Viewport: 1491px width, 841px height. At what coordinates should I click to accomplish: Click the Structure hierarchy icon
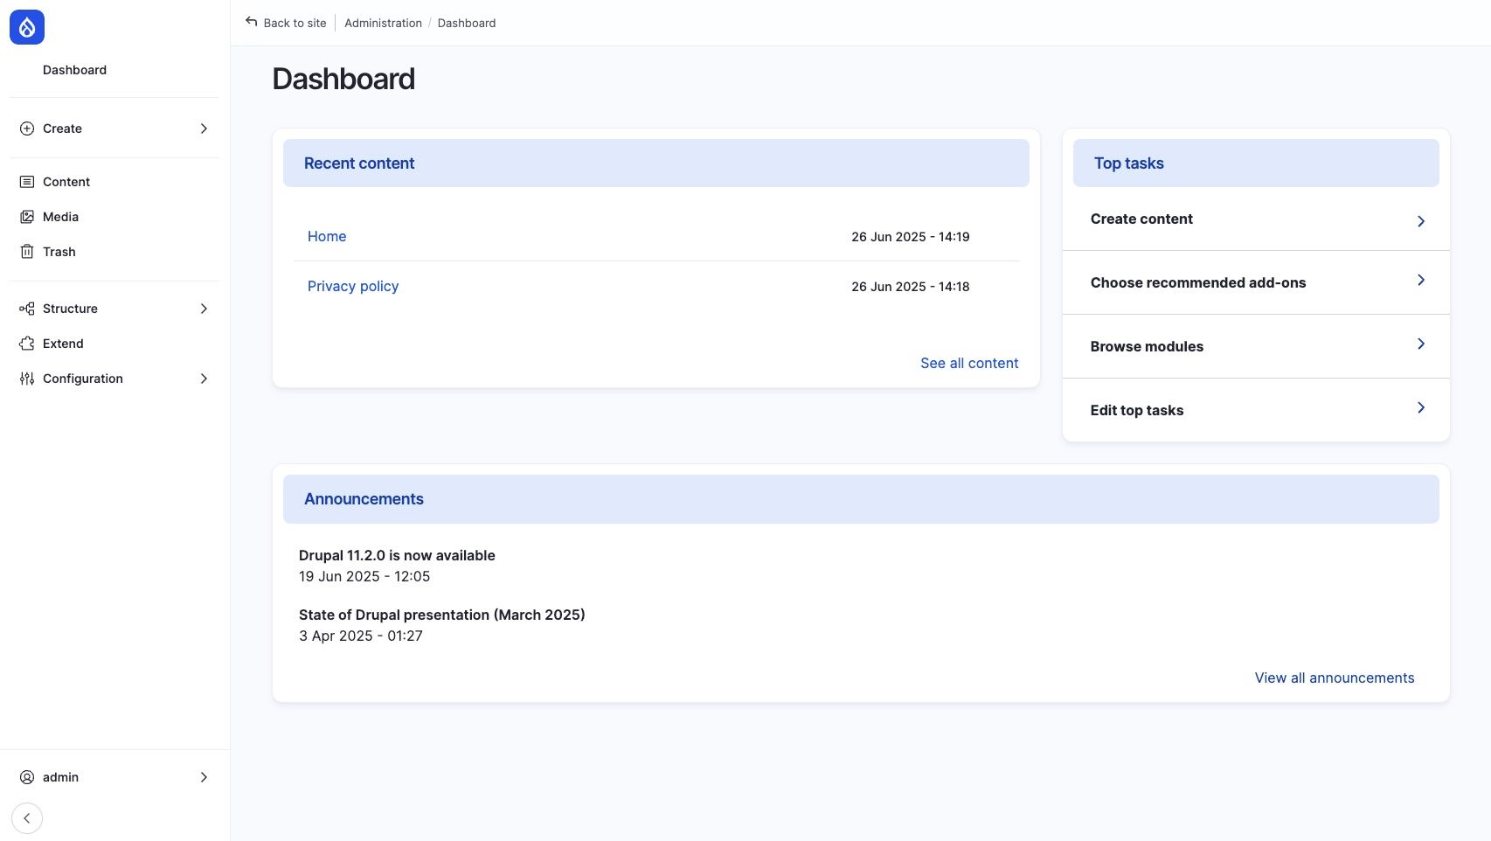[27, 309]
